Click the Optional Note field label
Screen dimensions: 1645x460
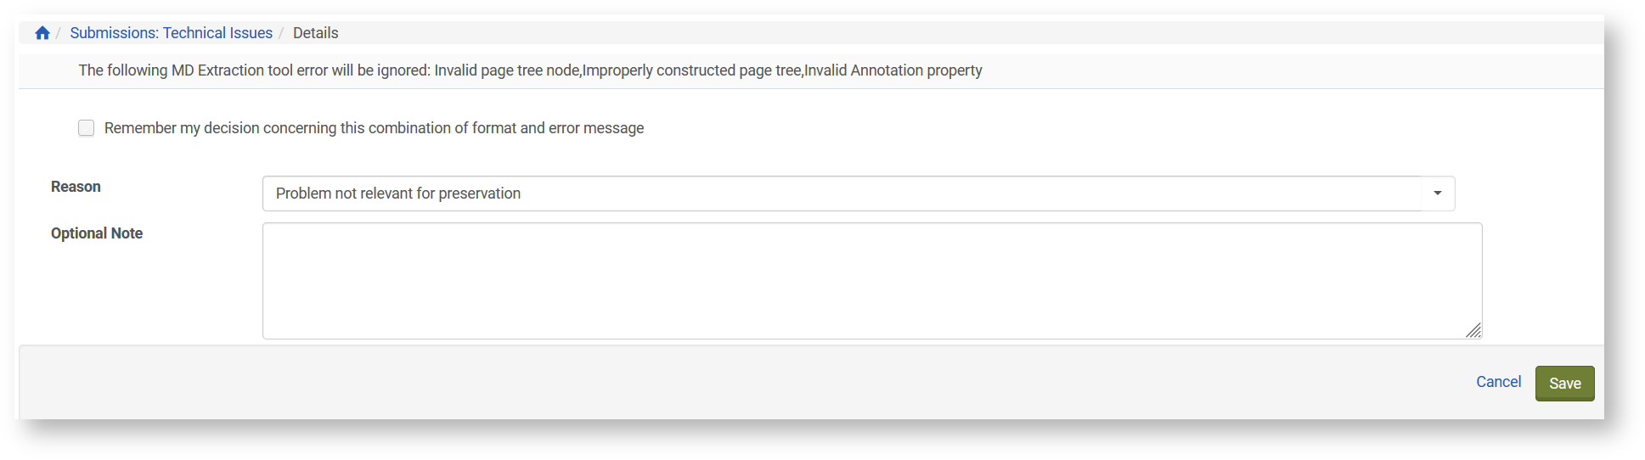tap(97, 233)
